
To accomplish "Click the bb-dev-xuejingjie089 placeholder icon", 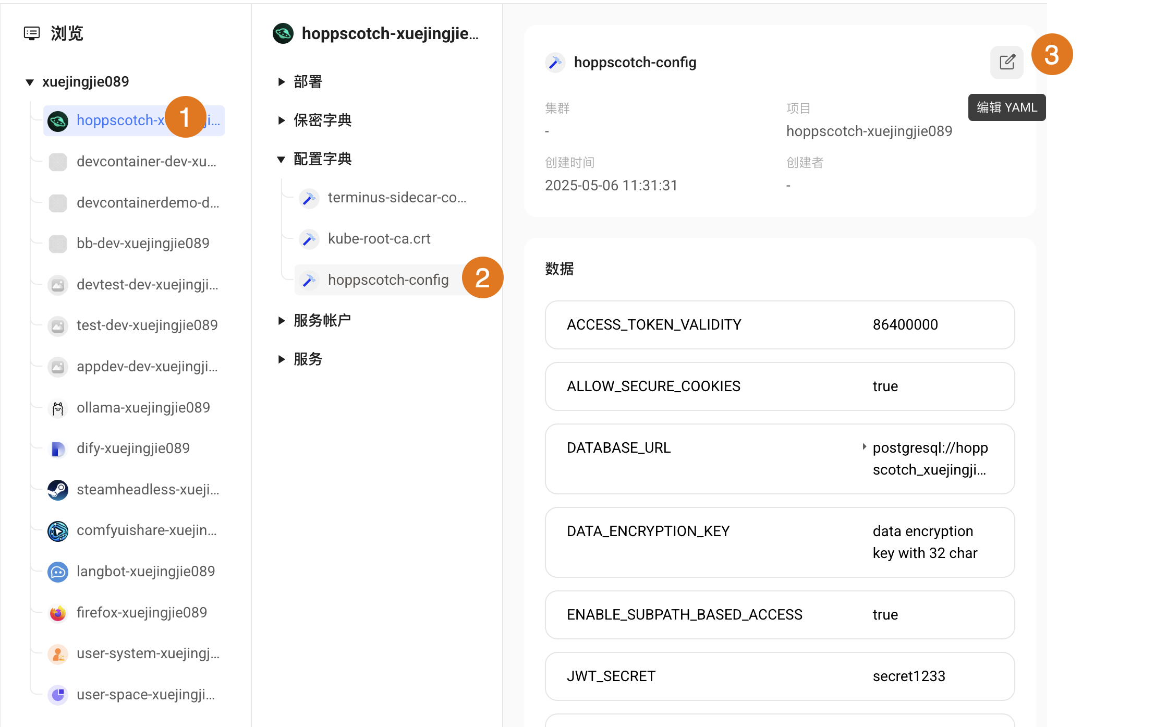I will point(58,244).
